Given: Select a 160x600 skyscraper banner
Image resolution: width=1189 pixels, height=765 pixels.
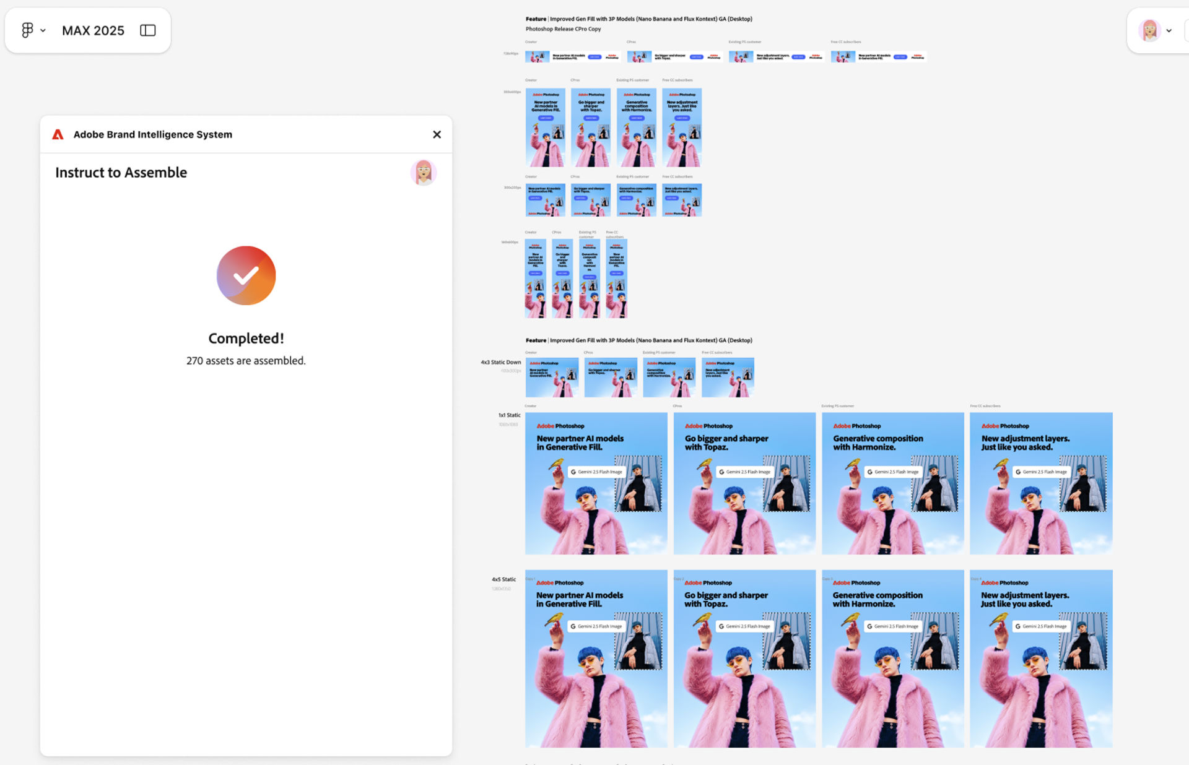Looking at the screenshot, I should coord(536,277).
